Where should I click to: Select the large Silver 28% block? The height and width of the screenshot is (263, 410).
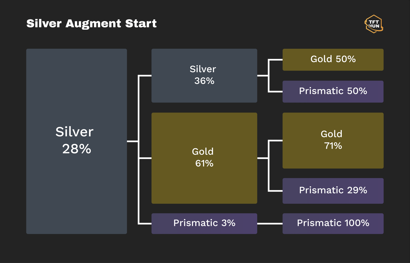(x=77, y=141)
